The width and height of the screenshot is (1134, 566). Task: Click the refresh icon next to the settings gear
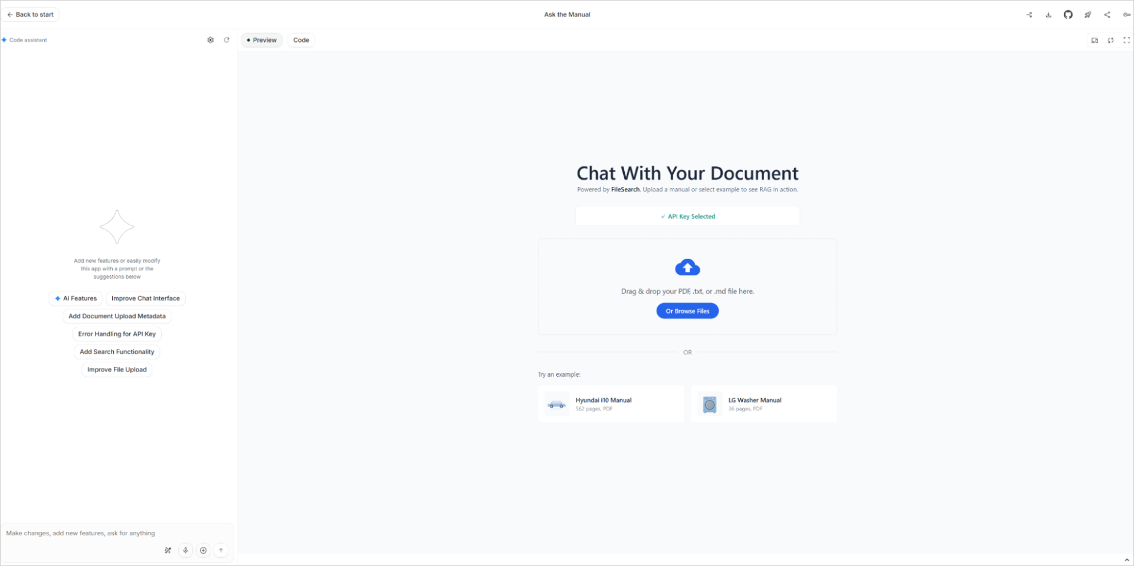227,40
